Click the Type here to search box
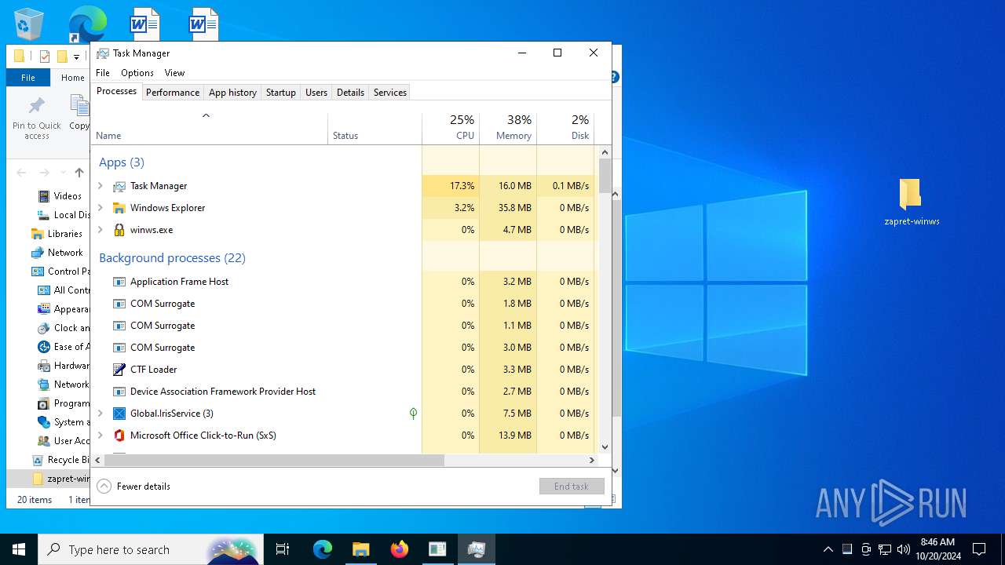The height and width of the screenshot is (565, 1005). [x=149, y=549]
